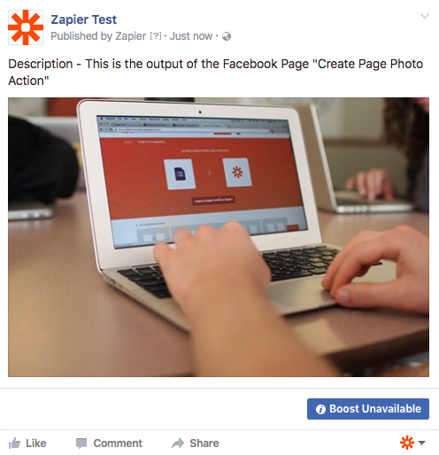Like the post via Like label
Image resolution: width=439 pixels, height=455 pixels.
[36, 443]
